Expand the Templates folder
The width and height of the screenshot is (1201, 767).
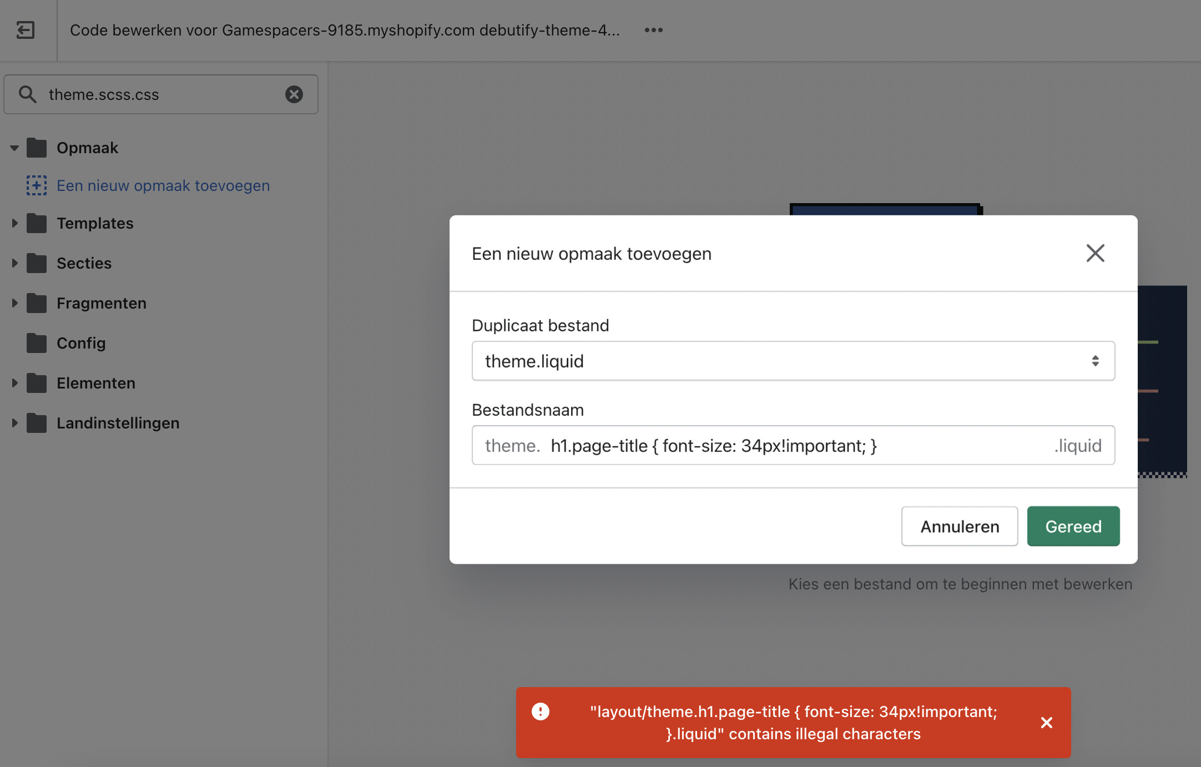coord(14,223)
